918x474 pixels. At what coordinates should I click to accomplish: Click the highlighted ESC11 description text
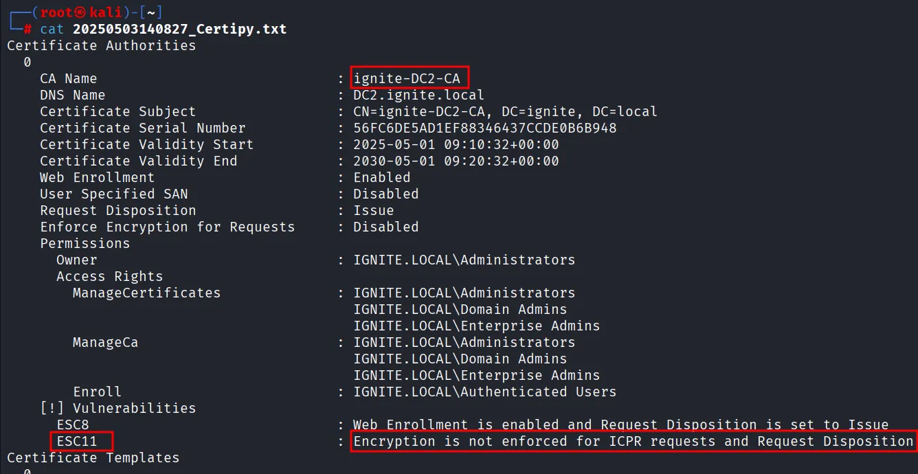pos(633,441)
